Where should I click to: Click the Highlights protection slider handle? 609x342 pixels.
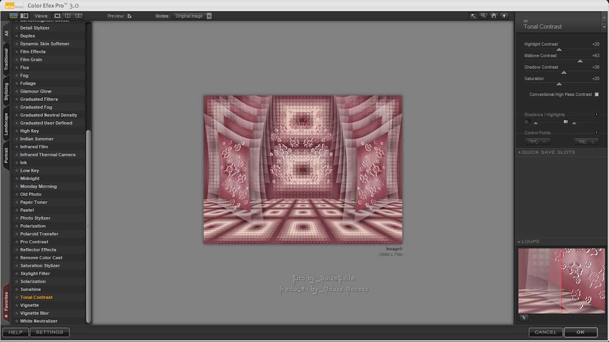(574, 123)
